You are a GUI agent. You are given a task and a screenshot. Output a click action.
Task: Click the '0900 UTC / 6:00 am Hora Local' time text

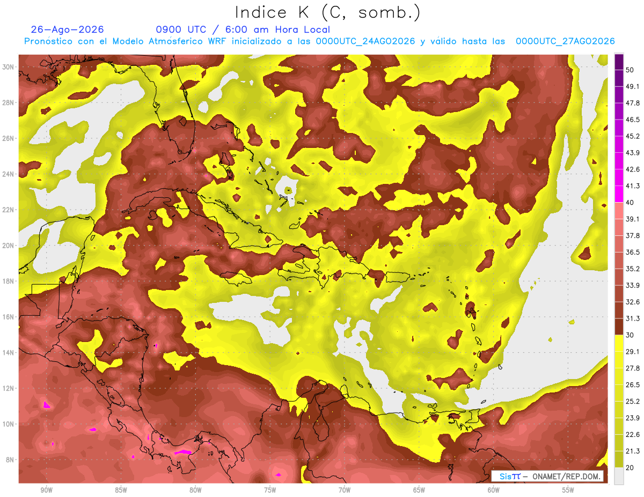click(243, 29)
